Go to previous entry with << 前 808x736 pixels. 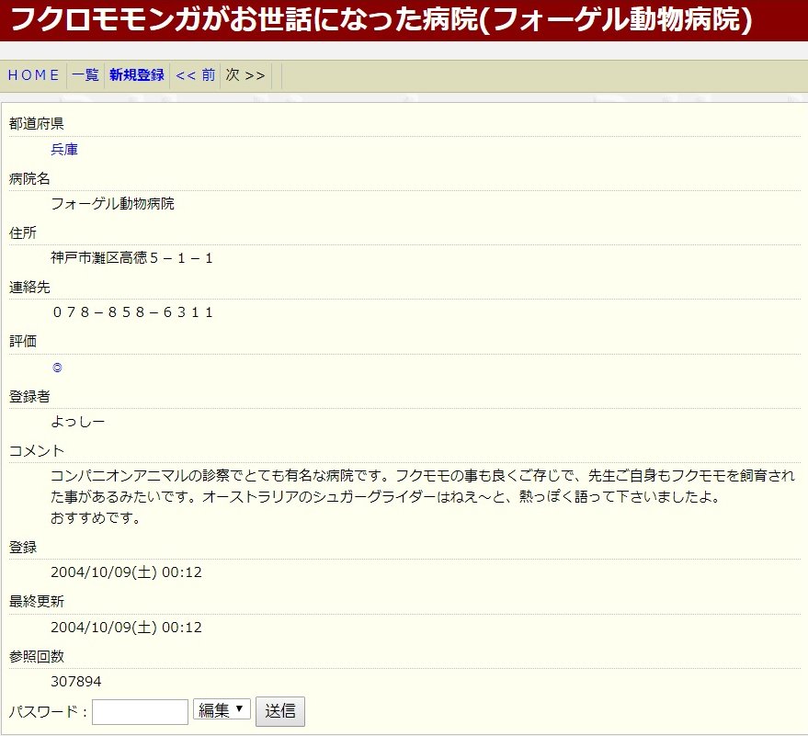pos(195,75)
